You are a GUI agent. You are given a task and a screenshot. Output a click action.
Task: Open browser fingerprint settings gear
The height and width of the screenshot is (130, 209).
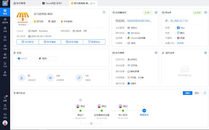(156, 12)
